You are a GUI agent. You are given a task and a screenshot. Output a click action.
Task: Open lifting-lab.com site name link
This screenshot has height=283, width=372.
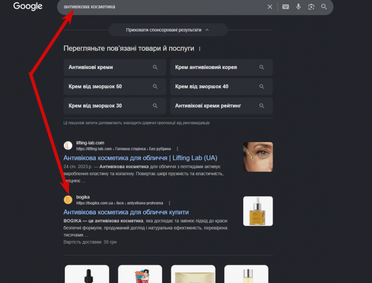(x=90, y=143)
